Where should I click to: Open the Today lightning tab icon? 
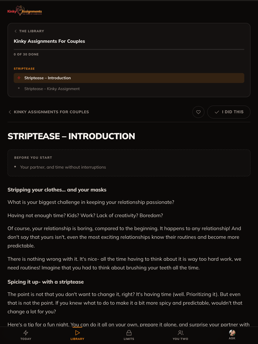[x=26, y=333]
